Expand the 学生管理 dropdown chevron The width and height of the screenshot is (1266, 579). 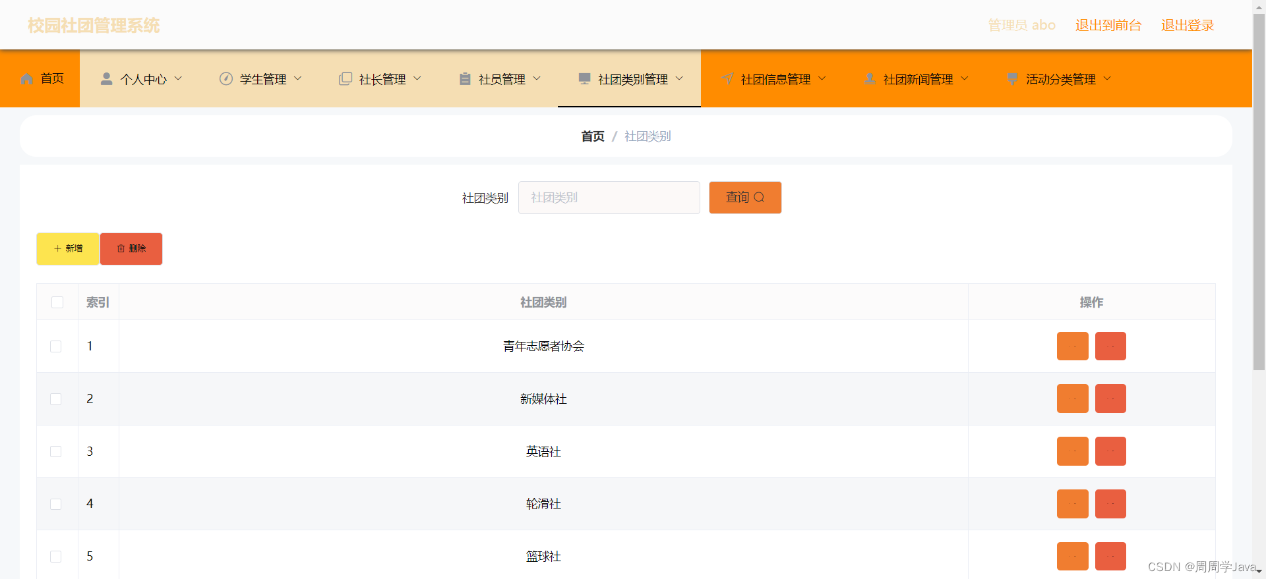point(297,78)
